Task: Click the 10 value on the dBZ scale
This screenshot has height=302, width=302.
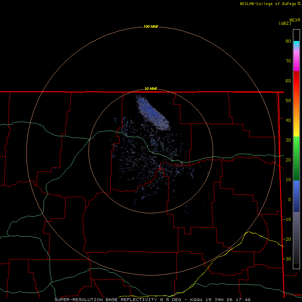Action: [x=288, y=180]
